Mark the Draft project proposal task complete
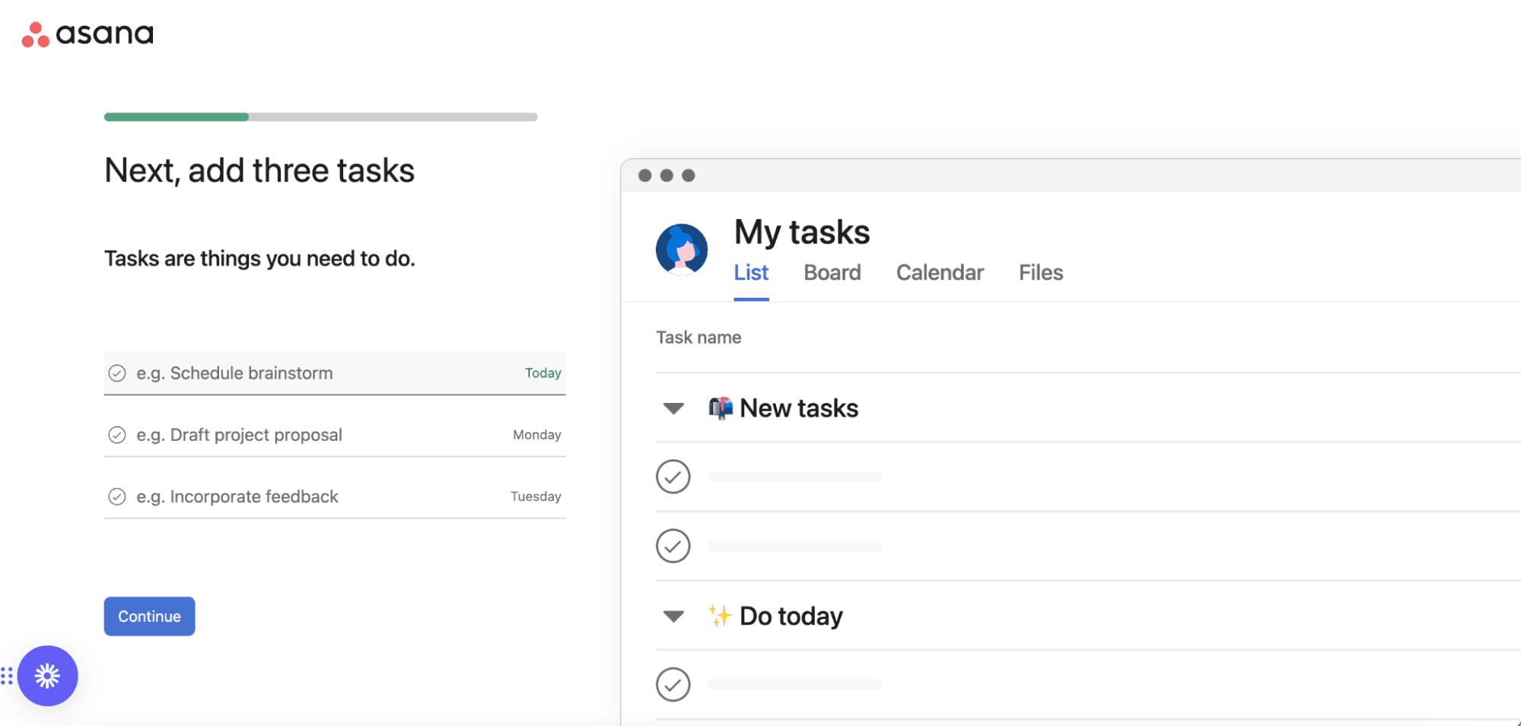This screenshot has height=726, width=1521. click(x=116, y=434)
